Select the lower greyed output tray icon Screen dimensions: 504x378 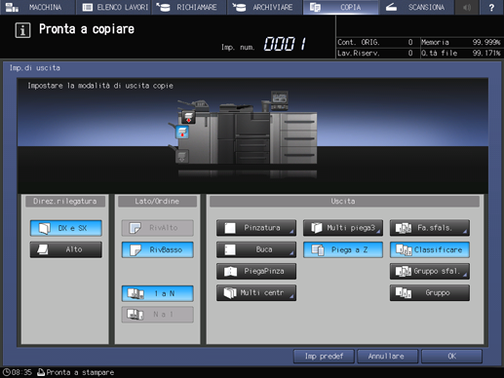click(181, 157)
